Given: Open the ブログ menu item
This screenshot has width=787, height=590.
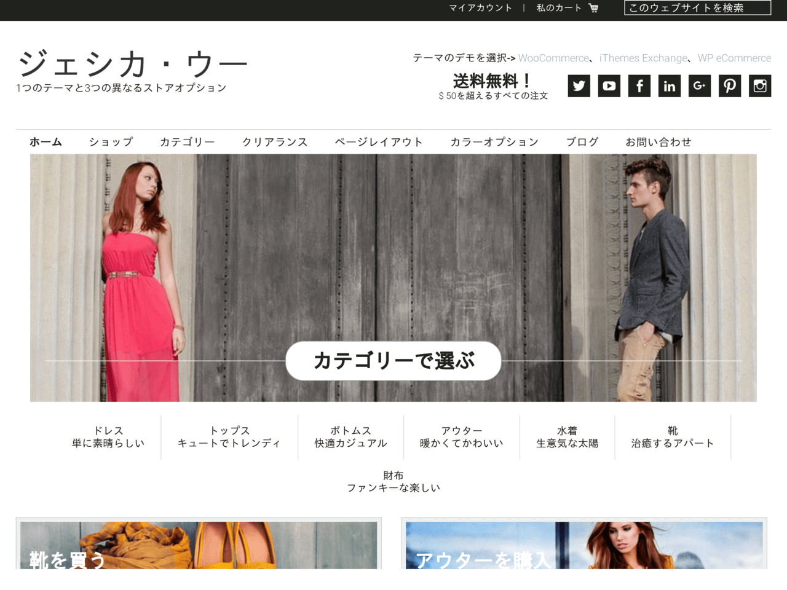Looking at the screenshot, I should [582, 142].
